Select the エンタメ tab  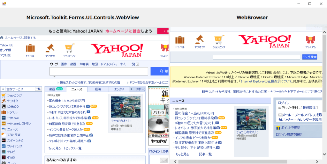[119, 89]
